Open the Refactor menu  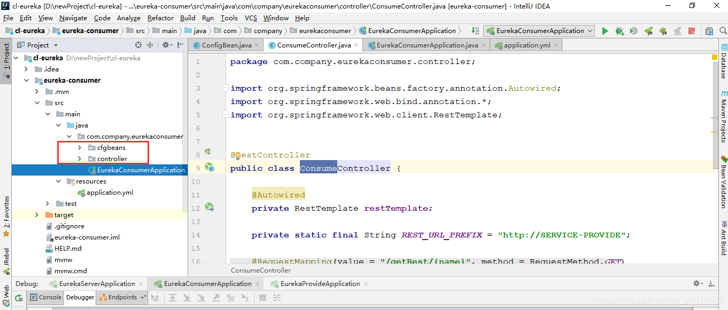pyautogui.click(x=160, y=18)
